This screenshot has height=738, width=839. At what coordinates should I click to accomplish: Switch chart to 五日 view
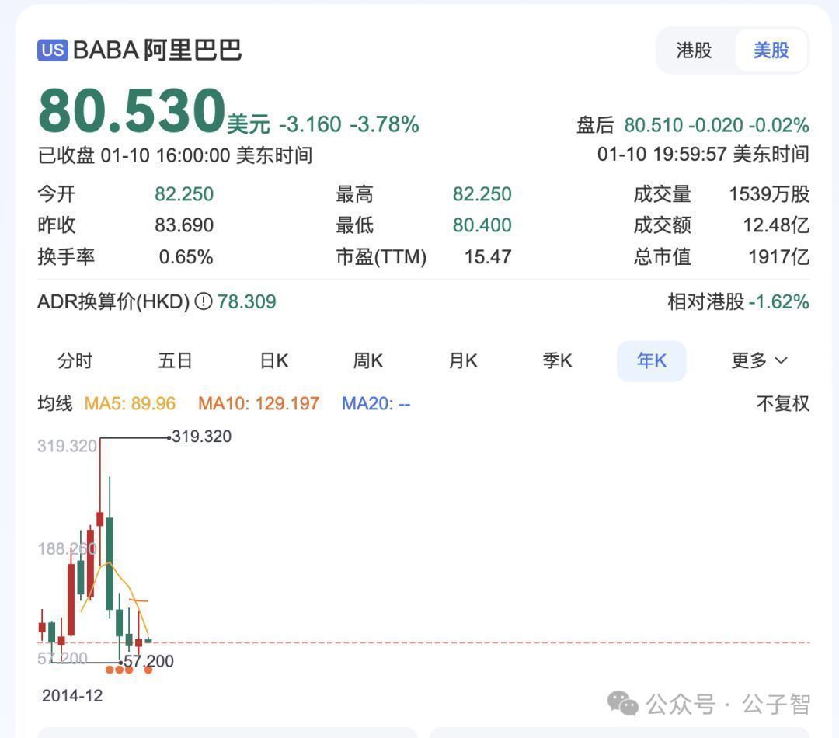pyautogui.click(x=175, y=360)
